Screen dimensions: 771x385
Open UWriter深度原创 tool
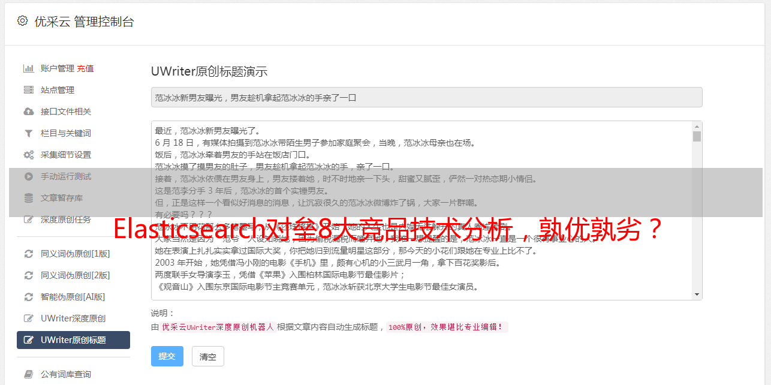tap(73, 318)
